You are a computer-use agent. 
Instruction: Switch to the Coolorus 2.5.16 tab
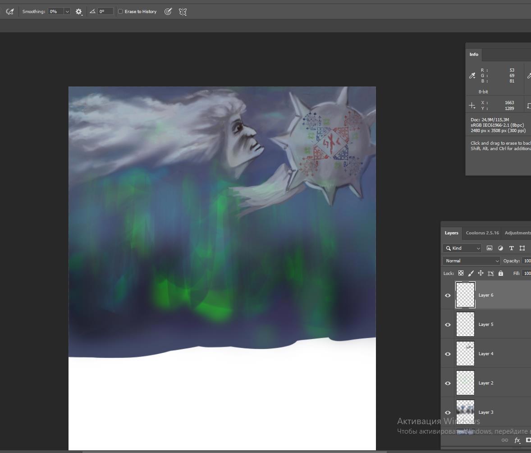coord(482,233)
